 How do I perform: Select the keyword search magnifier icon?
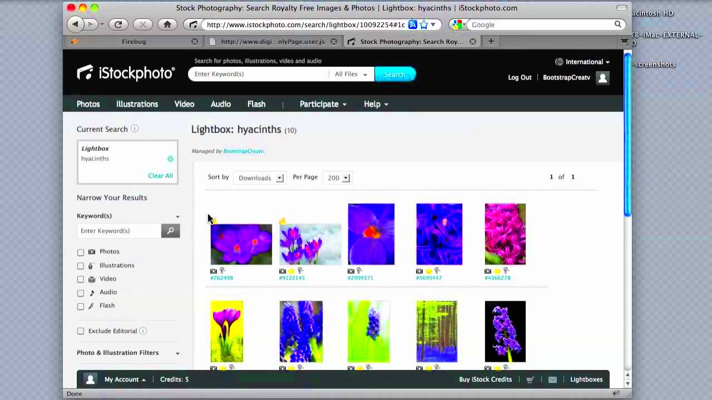170,231
